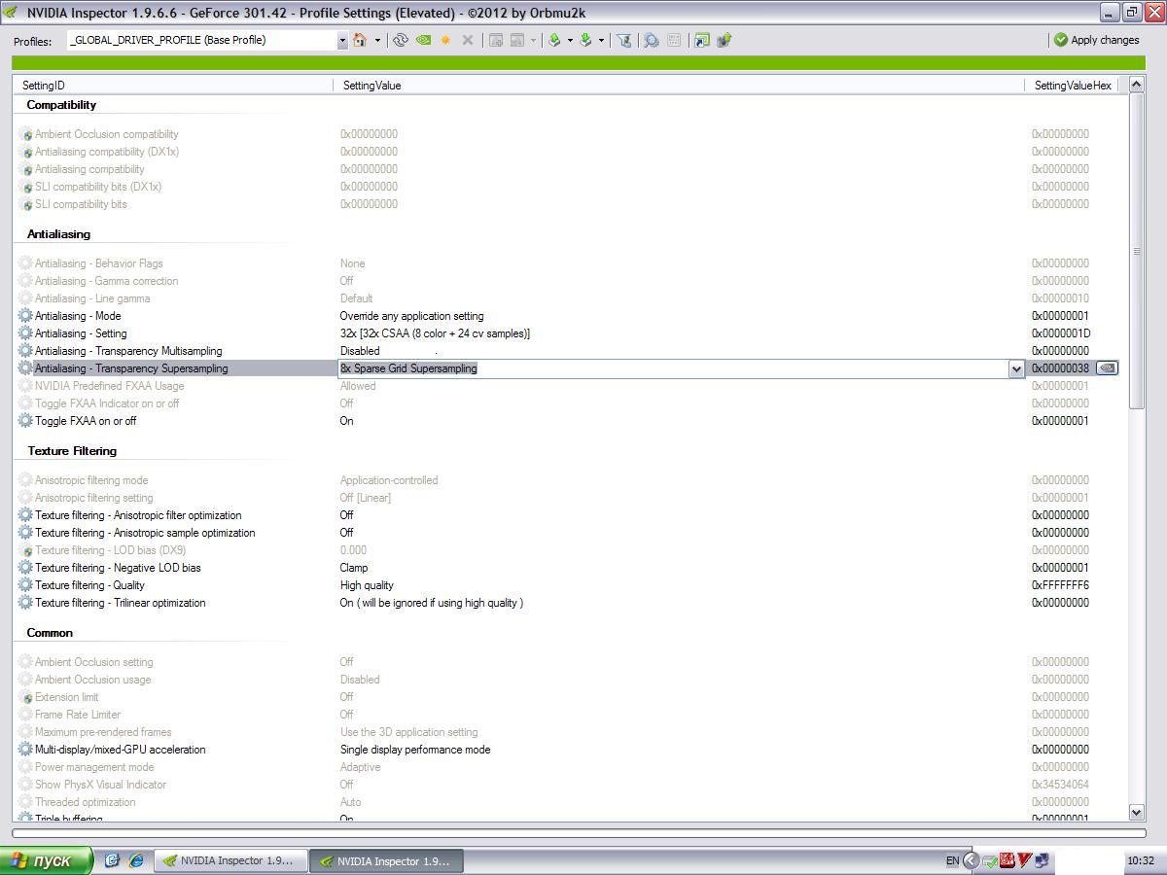
Task: Delete current profile with grey X icon
Action: tap(468, 40)
